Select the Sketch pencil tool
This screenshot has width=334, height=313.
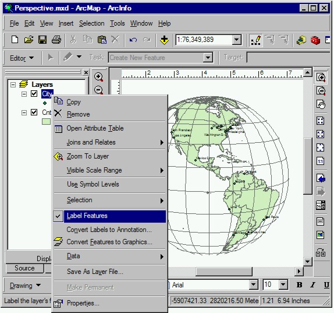click(67, 57)
